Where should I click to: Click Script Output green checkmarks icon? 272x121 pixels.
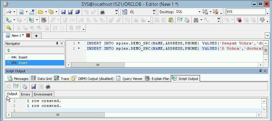point(16,86)
